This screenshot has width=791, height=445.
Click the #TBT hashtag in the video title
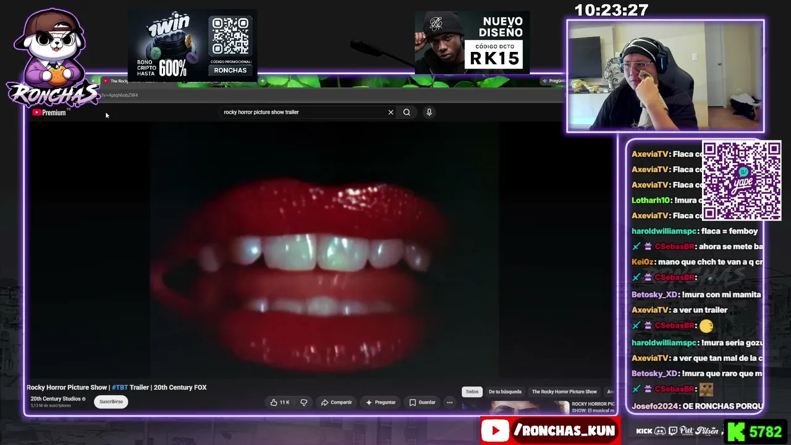coord(120,388)
